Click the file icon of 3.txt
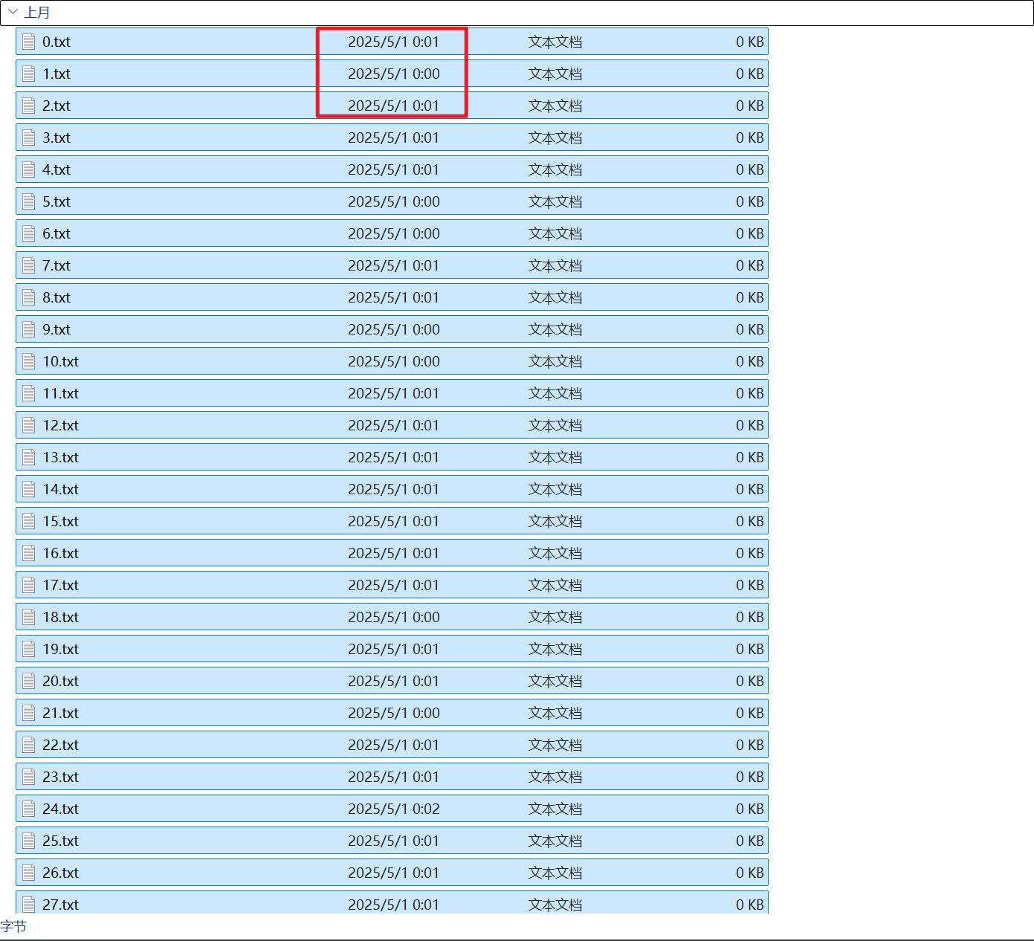The height and width of the screenshot is (941, 1034). pyautogui.click(x=29, y=138)
